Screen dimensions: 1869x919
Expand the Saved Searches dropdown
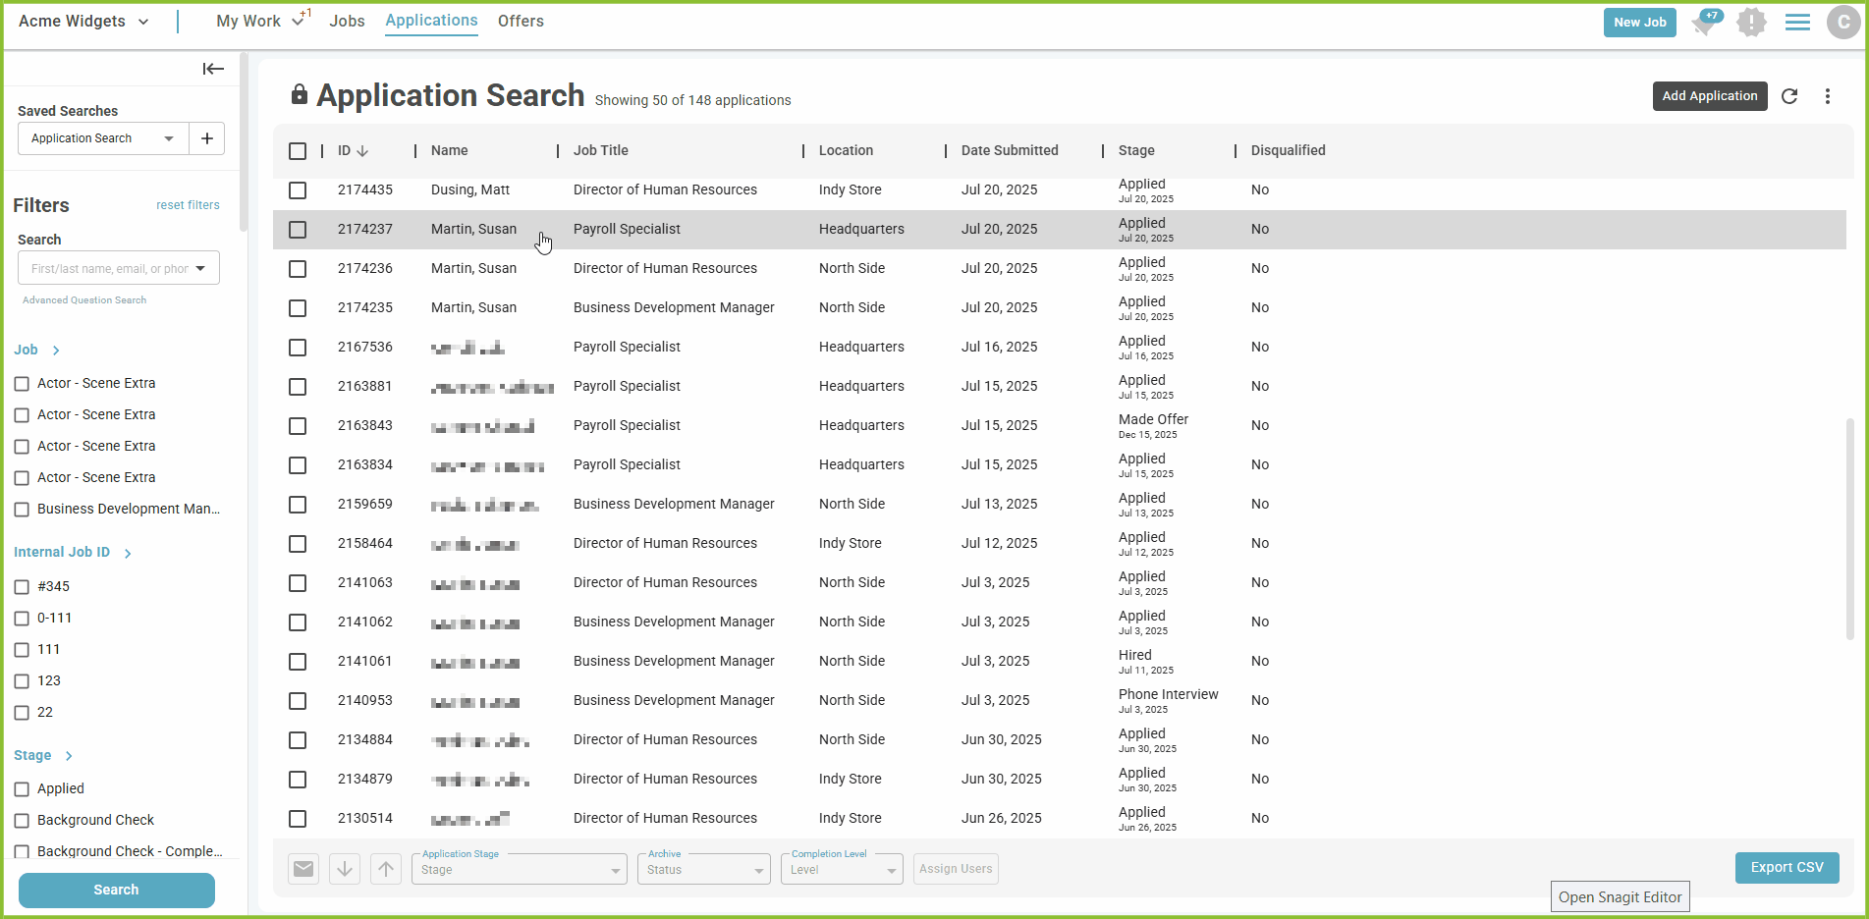(169, 138)
